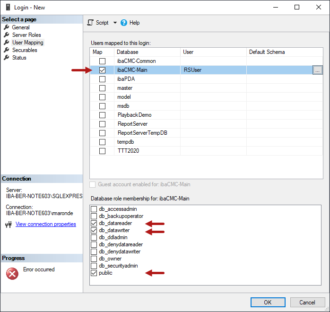This screenshot has width=330, height=312.
Task: Enable the db_securityadmin role
Action: [x=94, y=266]
